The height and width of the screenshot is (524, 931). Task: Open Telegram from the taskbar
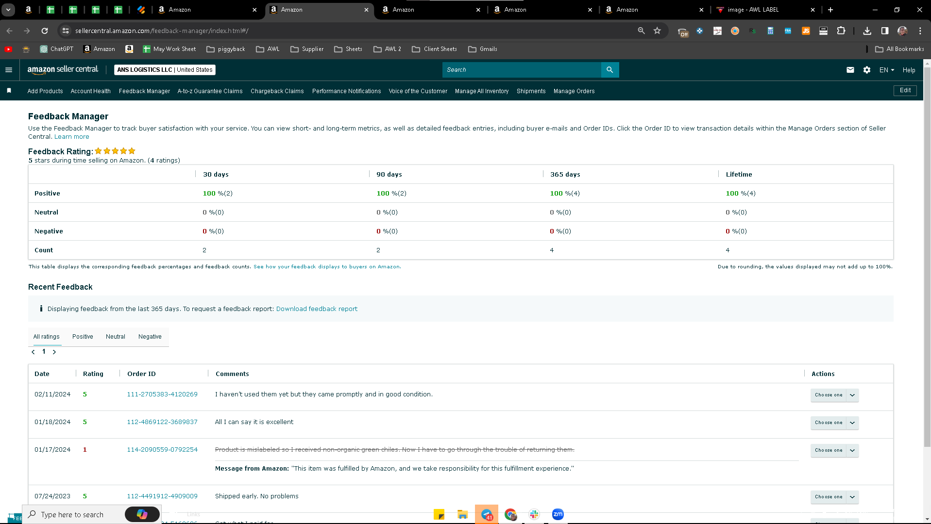(487, 514)
